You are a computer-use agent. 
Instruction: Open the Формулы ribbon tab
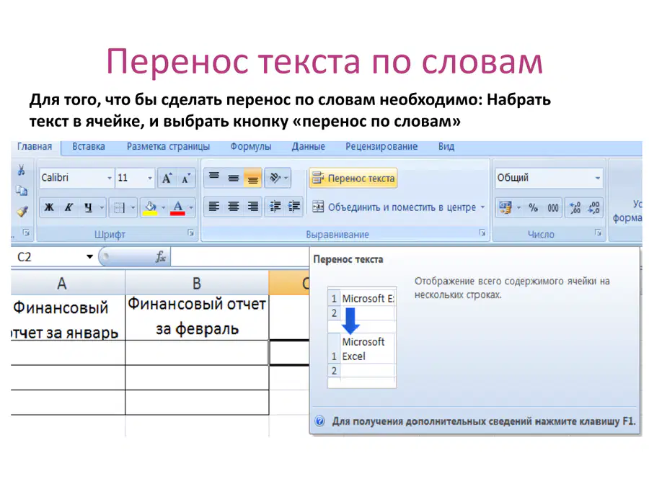251,147
